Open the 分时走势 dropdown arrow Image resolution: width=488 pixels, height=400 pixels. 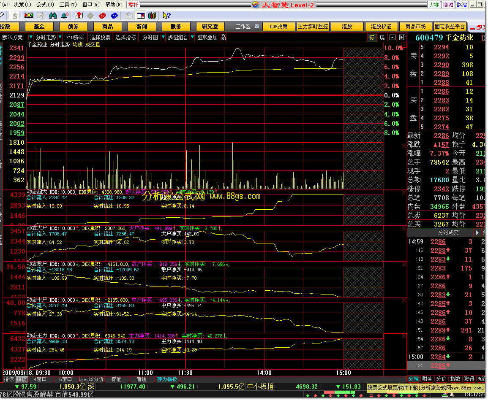click(60, 37)
